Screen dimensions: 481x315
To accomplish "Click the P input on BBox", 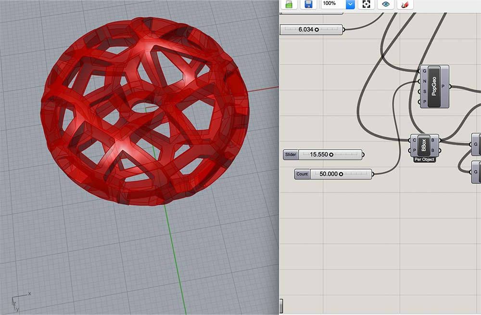I will tap(414, 150).
